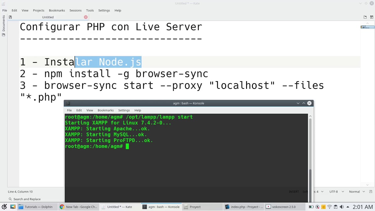The image size is (375, 211).
Task: Open the Wi-Fi network tray icon
Action: pos(330,207)
